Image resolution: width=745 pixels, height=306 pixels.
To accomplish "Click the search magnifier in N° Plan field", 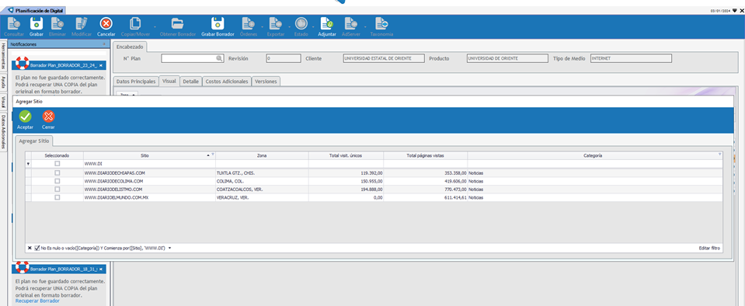I will pos(219,58).
